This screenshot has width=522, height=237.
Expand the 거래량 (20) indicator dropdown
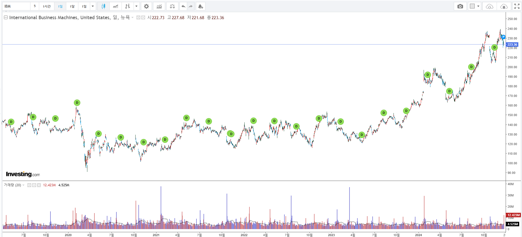[23, 185]
